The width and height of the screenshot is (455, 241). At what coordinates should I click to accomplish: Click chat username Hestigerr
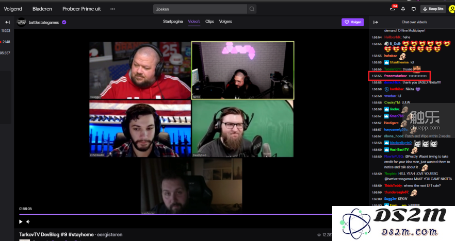point(392,123)
